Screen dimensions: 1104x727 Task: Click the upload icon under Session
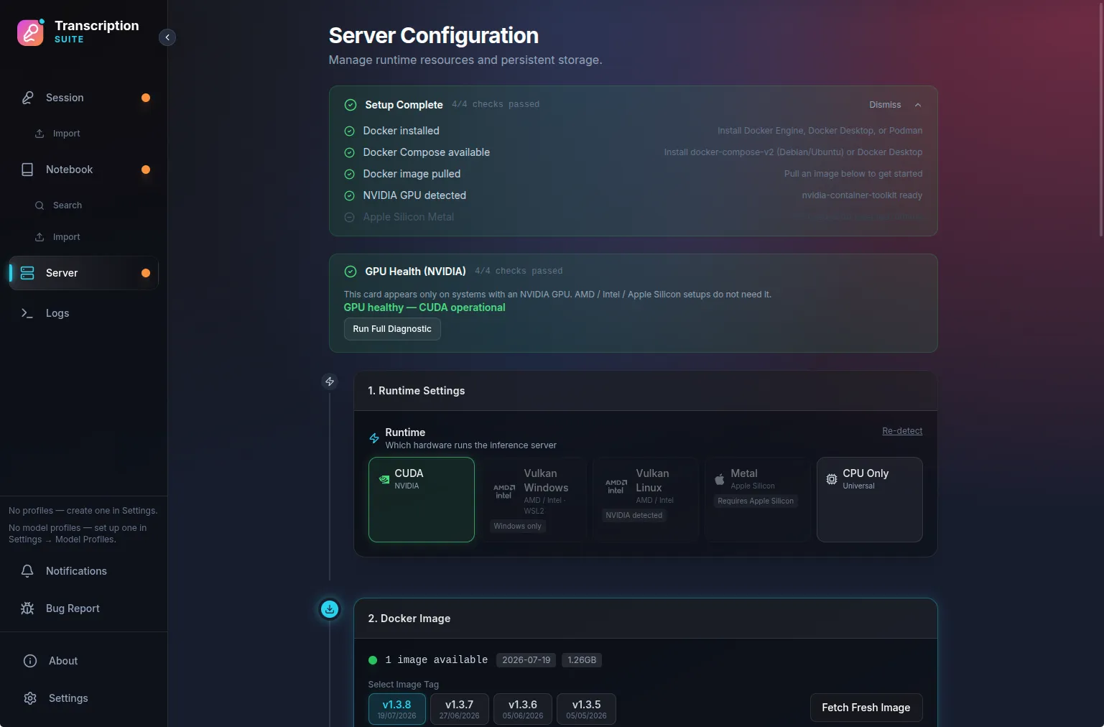coord(40,134)
